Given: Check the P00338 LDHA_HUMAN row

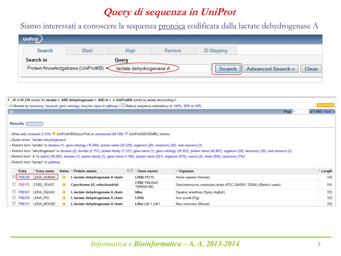Looking at the screenshot, I should tap(14, 177).
